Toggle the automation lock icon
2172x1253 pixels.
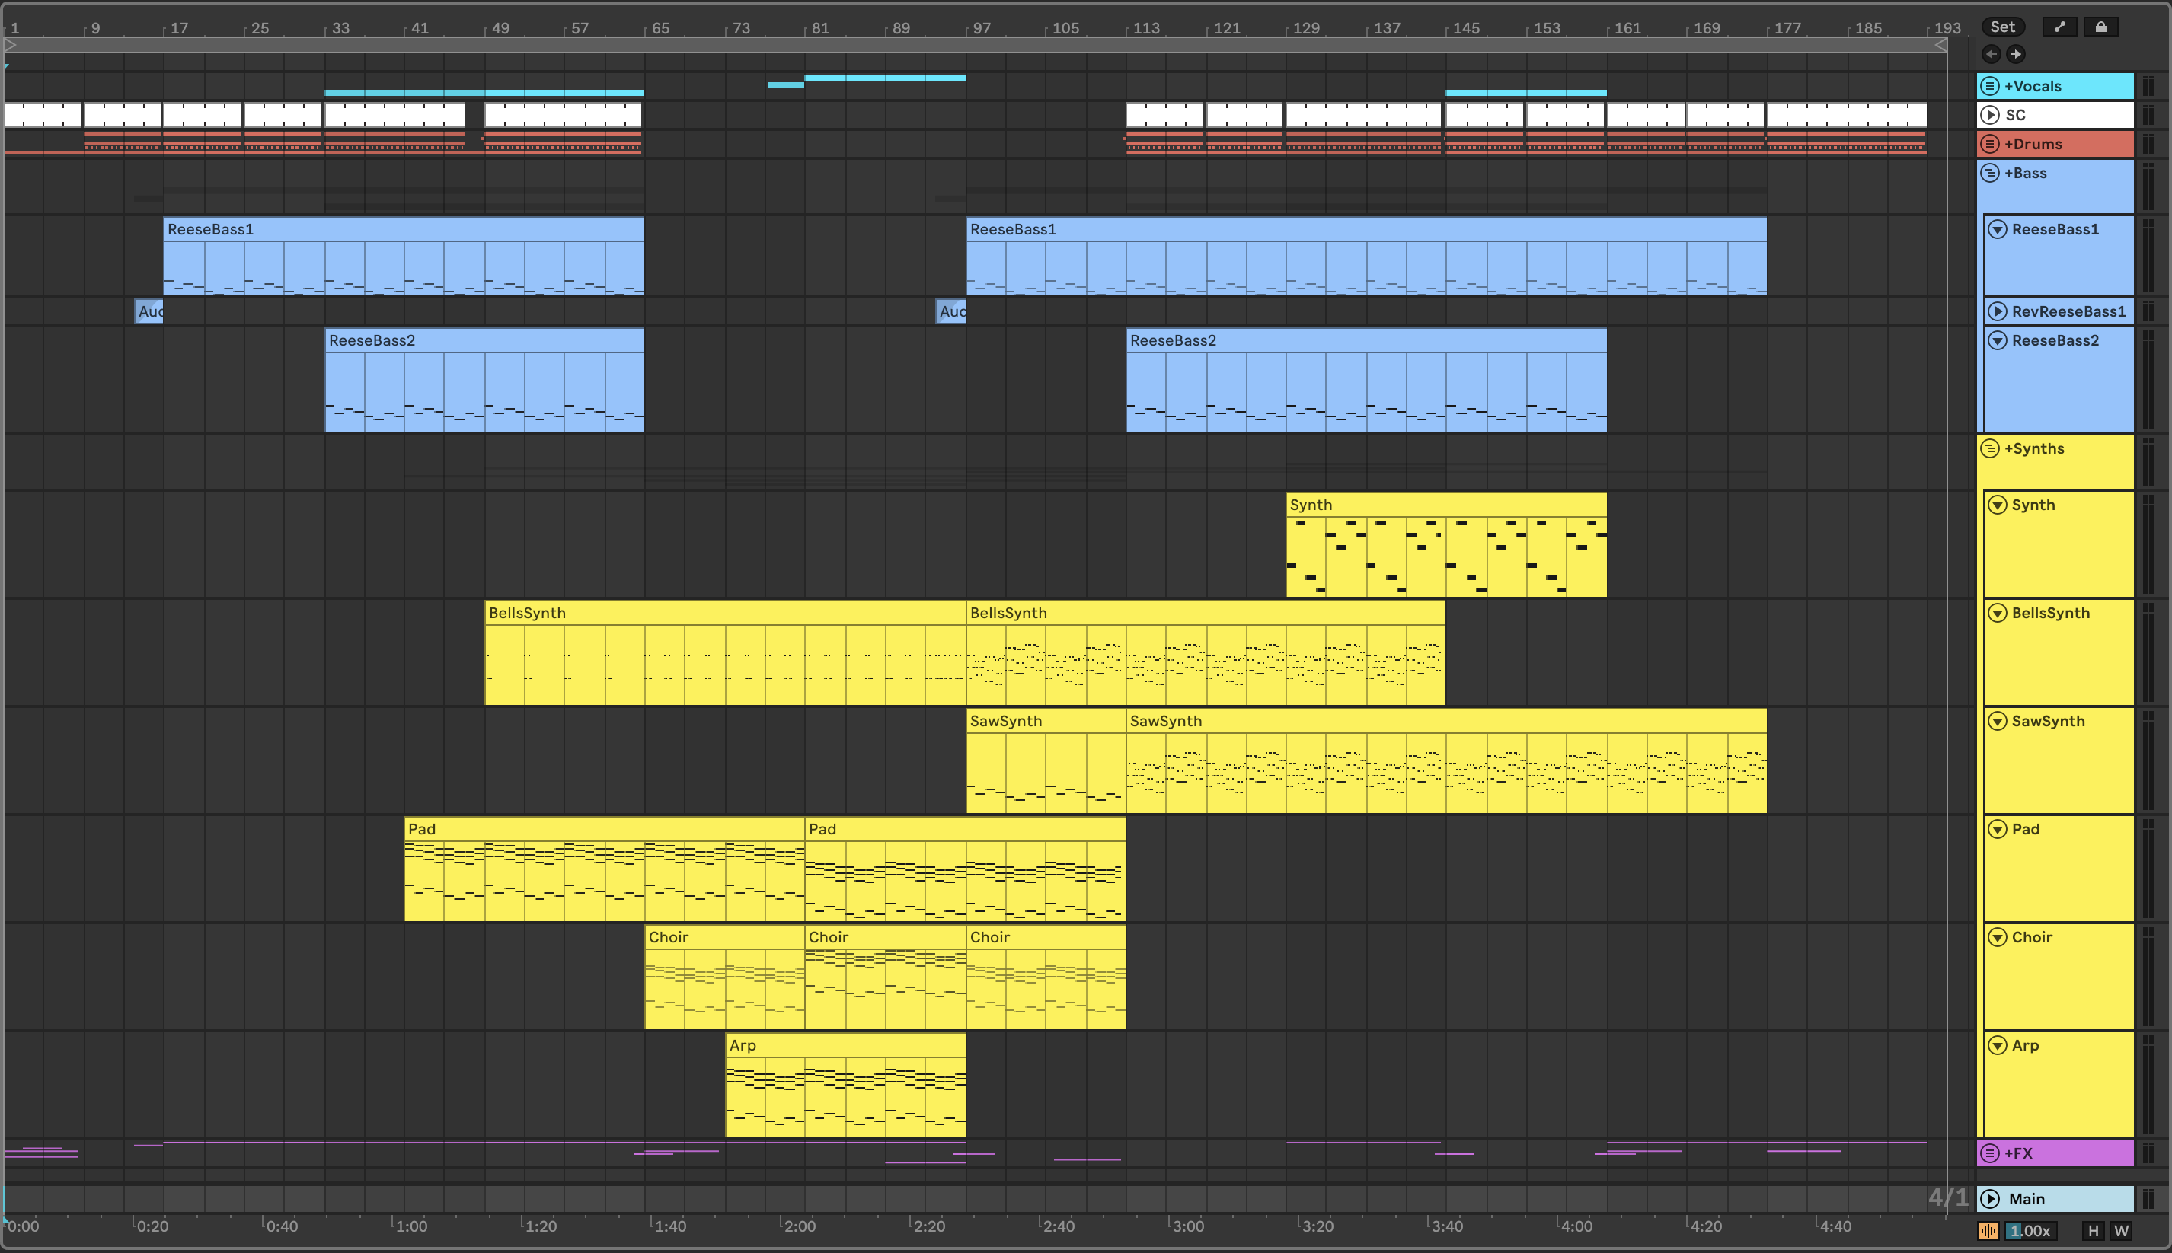click(2100, 27)
